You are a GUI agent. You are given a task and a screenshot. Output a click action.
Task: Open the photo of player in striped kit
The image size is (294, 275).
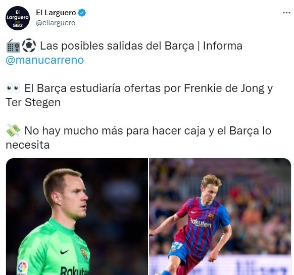(220, 217)
